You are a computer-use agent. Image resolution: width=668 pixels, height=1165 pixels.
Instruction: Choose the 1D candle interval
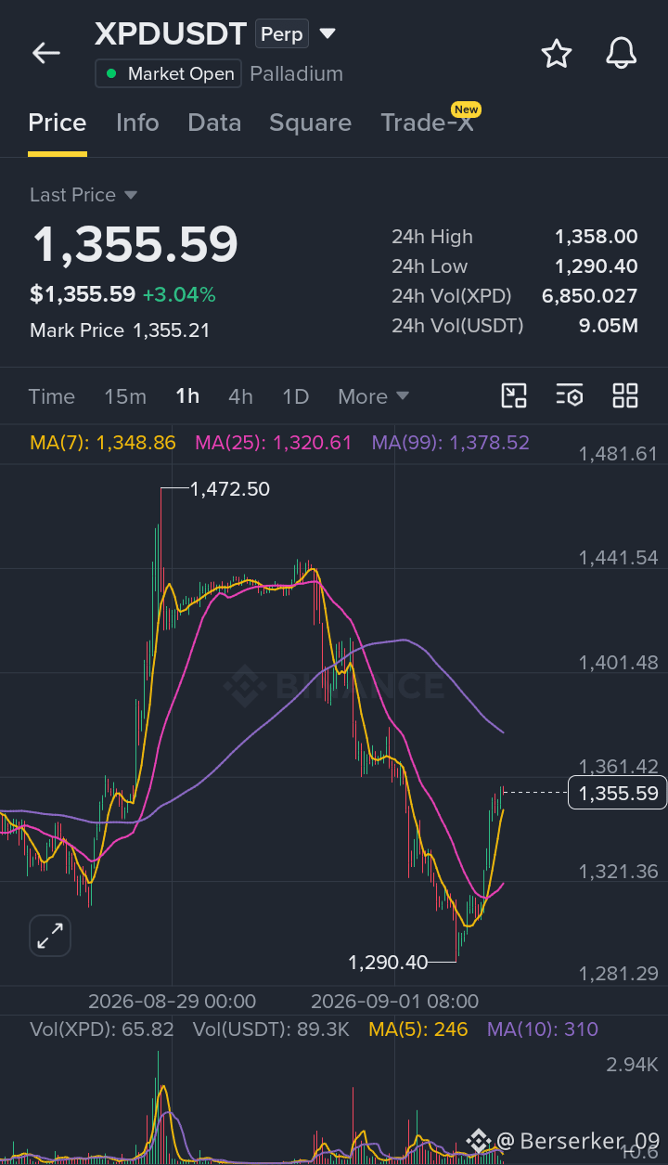[295, 396]
